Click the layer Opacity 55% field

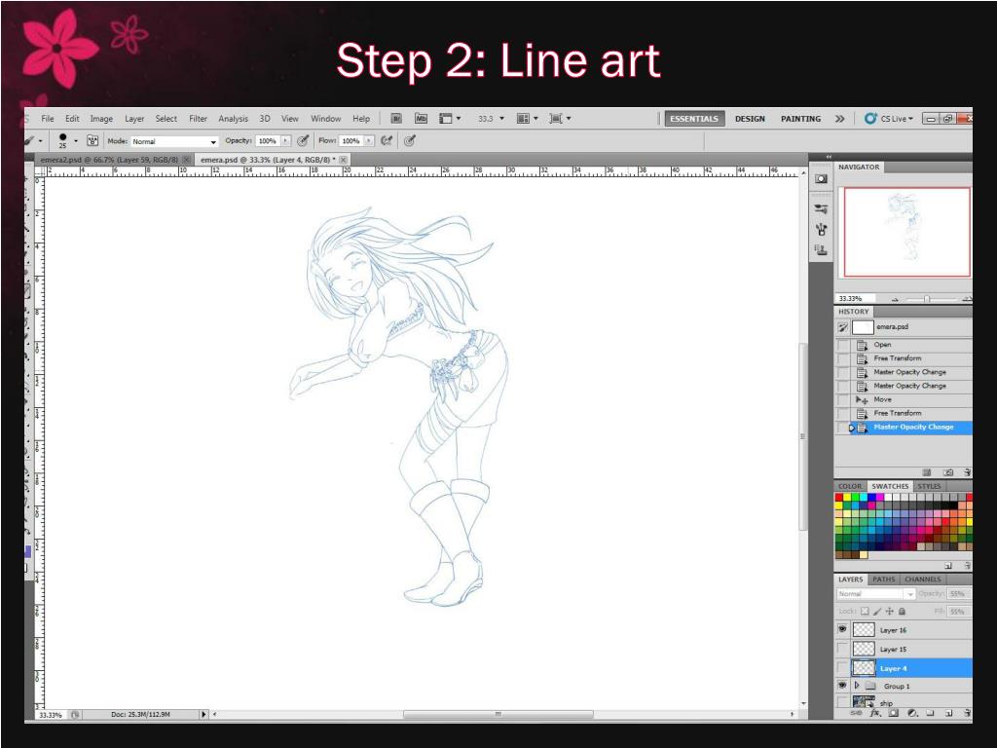tap(957, 593)
